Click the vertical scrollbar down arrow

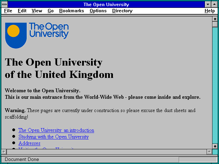click(x=215, y=146)
